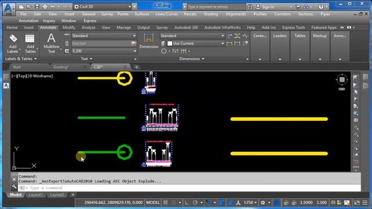Toggle auto-scale annotation icon in status bar
Viewport: 372px width, 209px height.
pos(238,203)
